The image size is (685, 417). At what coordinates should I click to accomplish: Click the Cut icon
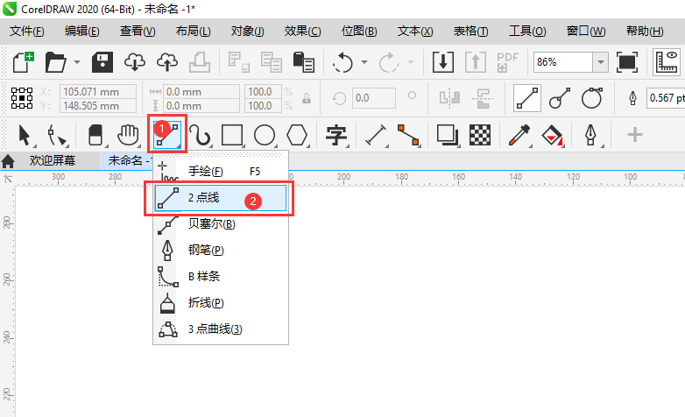[x=239, y=62]
